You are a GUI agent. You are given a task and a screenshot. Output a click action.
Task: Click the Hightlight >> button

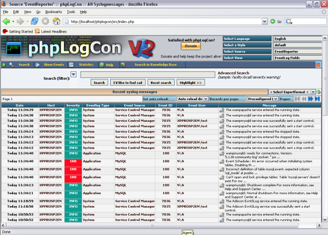[x=191, y=83]
